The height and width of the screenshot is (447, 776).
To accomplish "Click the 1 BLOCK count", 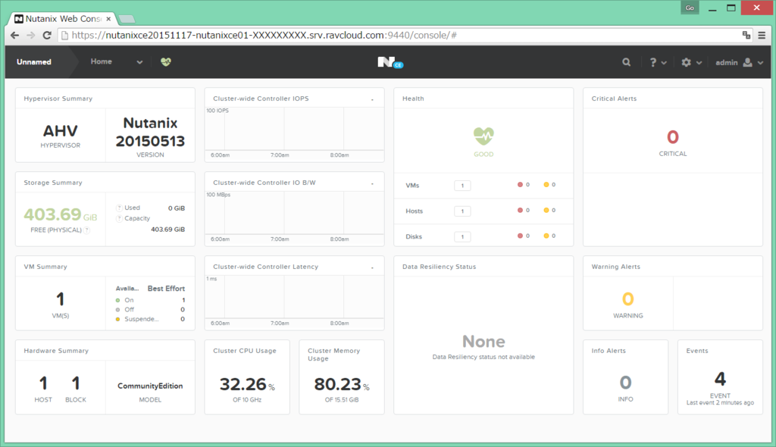I will [x=76, y=383].
